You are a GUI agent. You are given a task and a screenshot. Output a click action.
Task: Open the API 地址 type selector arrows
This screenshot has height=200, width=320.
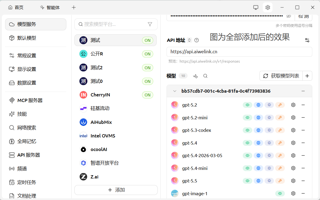pos(189,40)
